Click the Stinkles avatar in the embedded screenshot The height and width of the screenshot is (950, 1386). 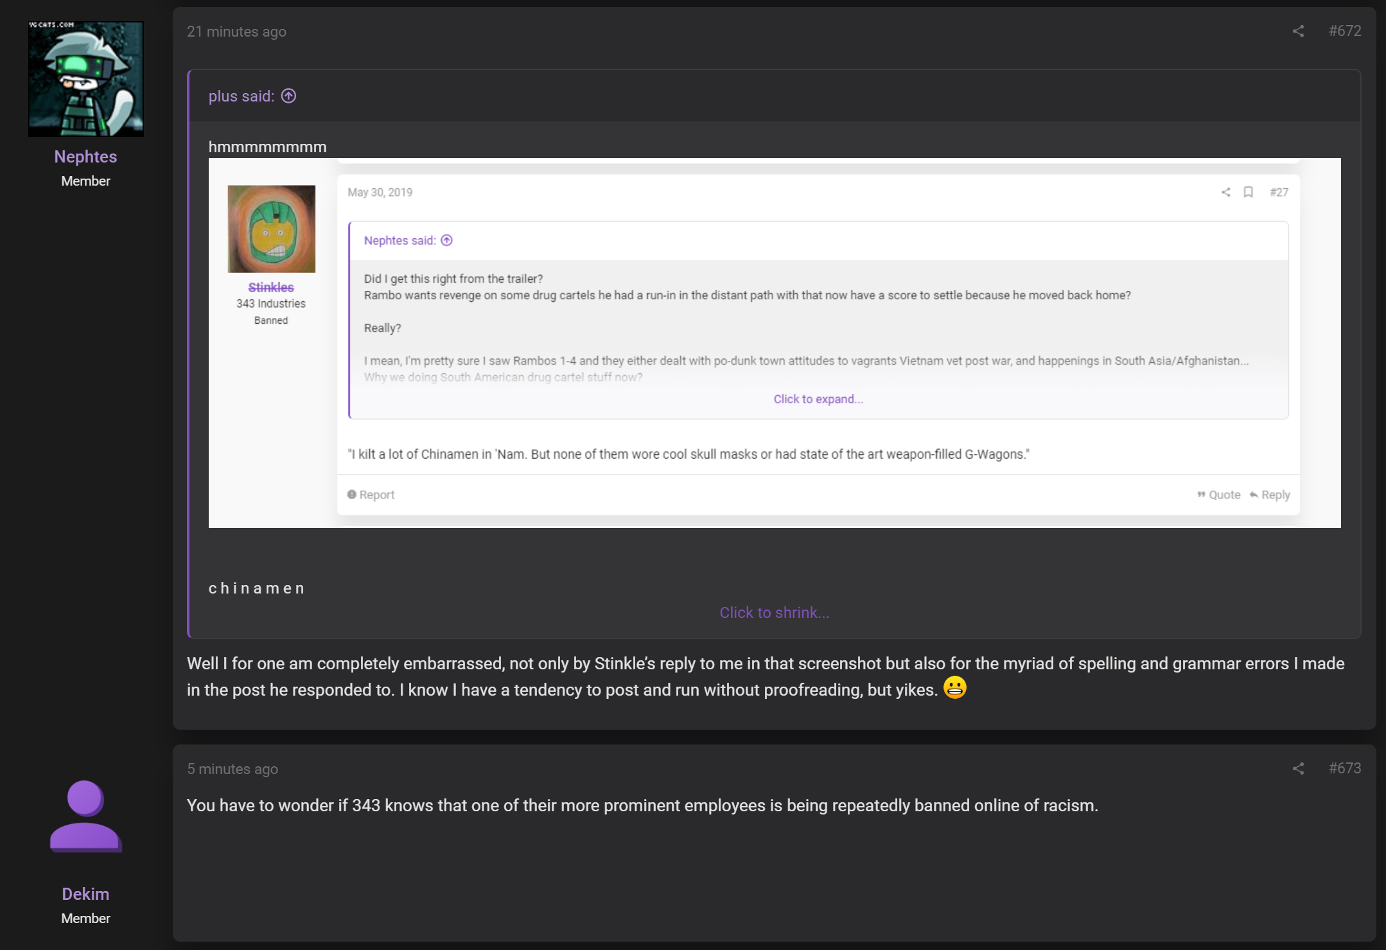(x=272, y=229)
